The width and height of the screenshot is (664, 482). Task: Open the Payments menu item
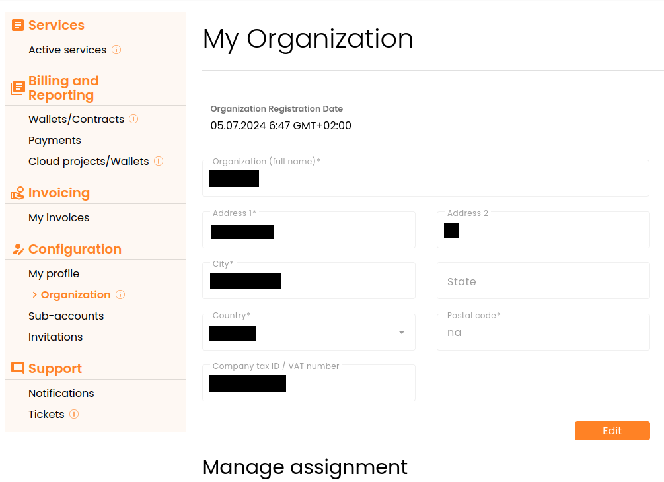[55, 140]
